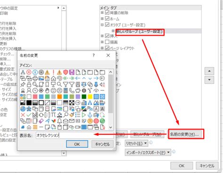The height and width of the screenshot is (173, 223).
Task: Open the インポート/エクスポート(P) dropdown
Action: pos(148,152)
